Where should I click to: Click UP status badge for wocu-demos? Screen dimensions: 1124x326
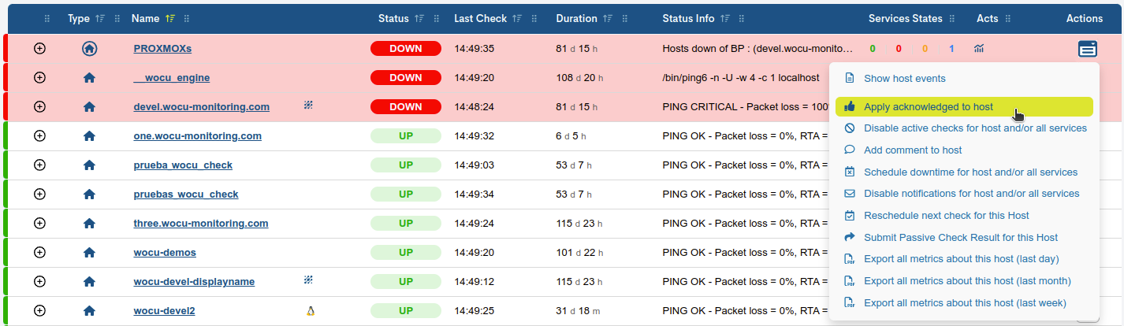406,253
